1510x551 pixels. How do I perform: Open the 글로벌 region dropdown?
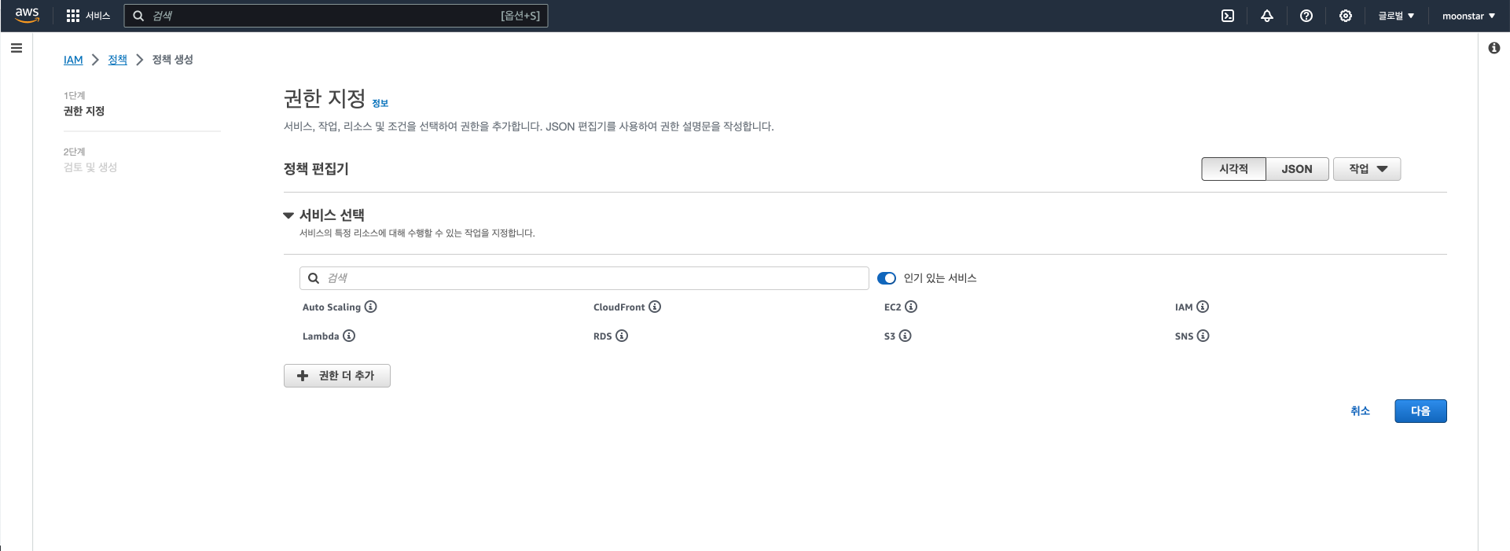pyautogui.click(x=1396, y=16)
